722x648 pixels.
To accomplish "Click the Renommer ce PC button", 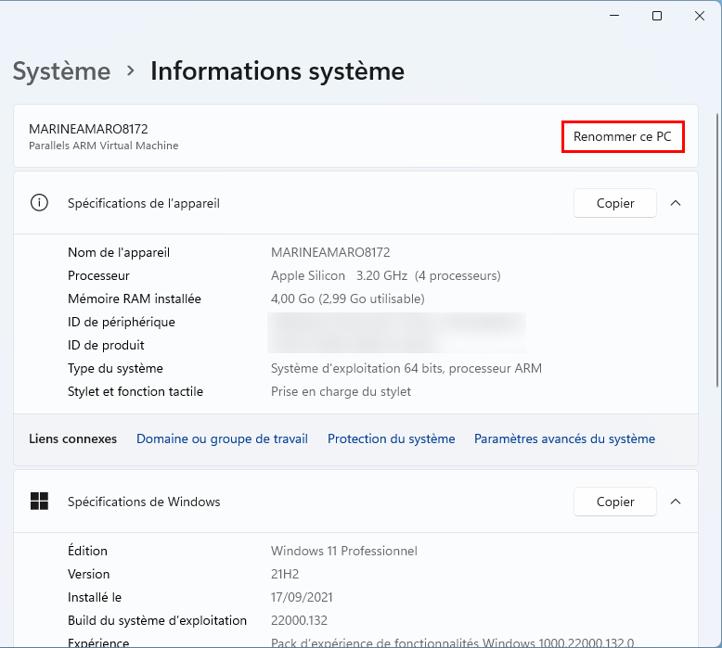I will tap(623, 136).
